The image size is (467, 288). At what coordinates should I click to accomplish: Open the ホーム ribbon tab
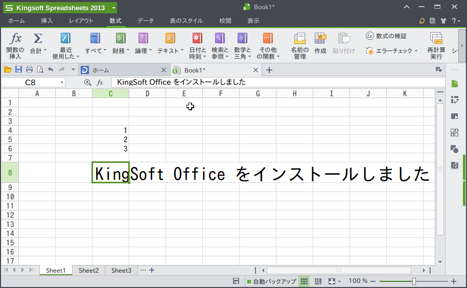click(16, 21)
